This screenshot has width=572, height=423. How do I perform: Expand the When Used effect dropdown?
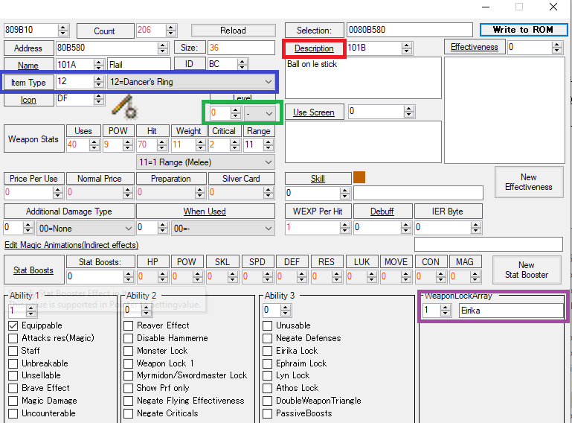(x=268, y=229)
